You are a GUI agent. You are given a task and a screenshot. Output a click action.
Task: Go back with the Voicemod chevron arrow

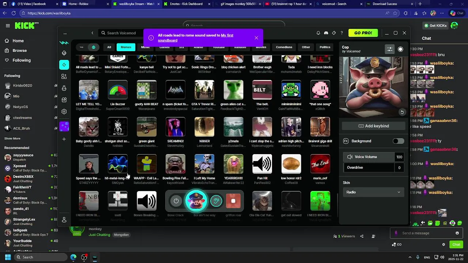[x=92, y=33]
